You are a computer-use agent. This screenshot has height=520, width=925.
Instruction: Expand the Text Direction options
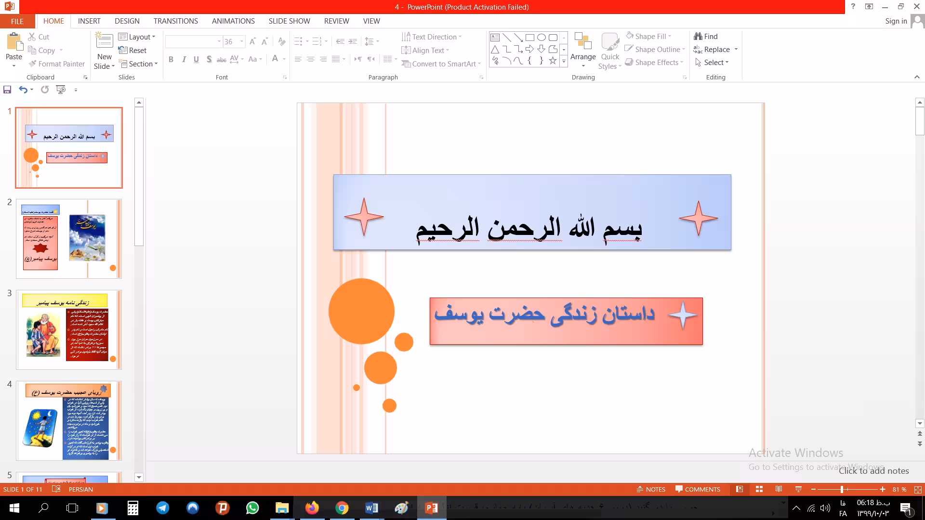(460, 37)
